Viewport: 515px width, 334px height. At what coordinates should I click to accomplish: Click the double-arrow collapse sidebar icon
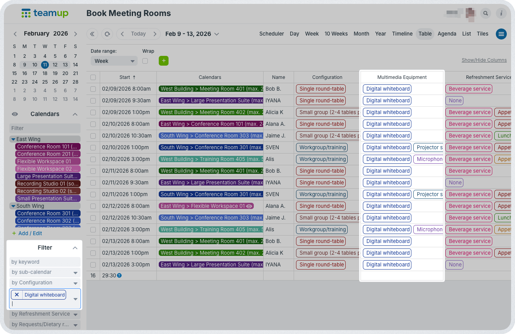click(92, 34)
